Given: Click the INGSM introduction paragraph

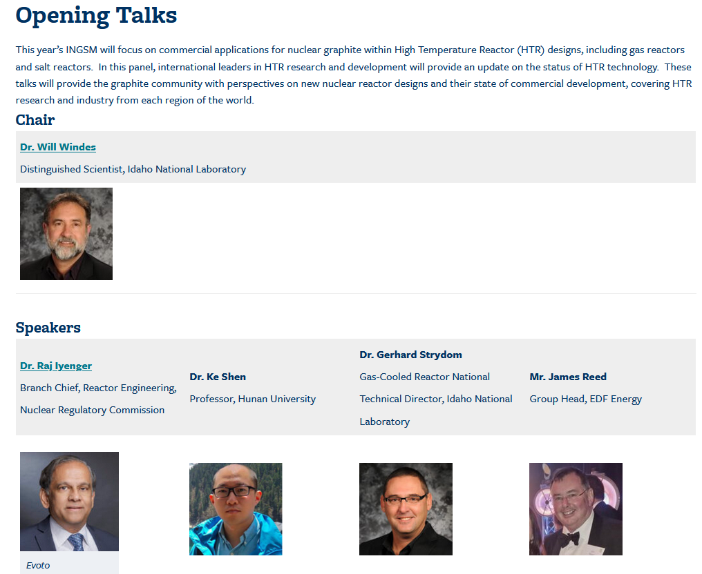Looking at the screenshot, I should [x=353, y=75].
